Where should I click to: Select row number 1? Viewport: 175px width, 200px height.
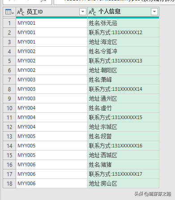(x=9, y=23)
